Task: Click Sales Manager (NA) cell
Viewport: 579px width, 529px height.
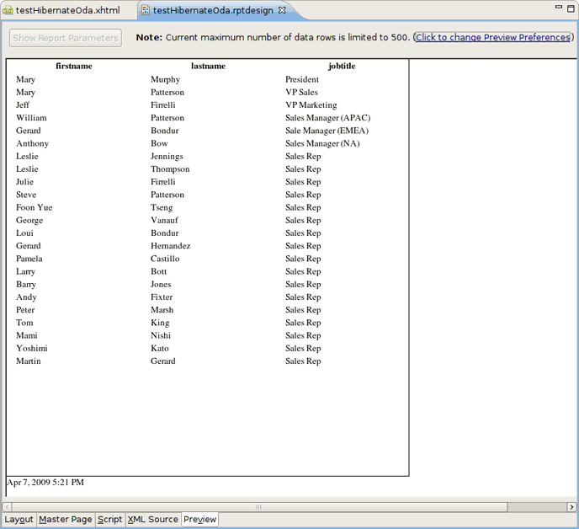Action: tap(322, 143)
